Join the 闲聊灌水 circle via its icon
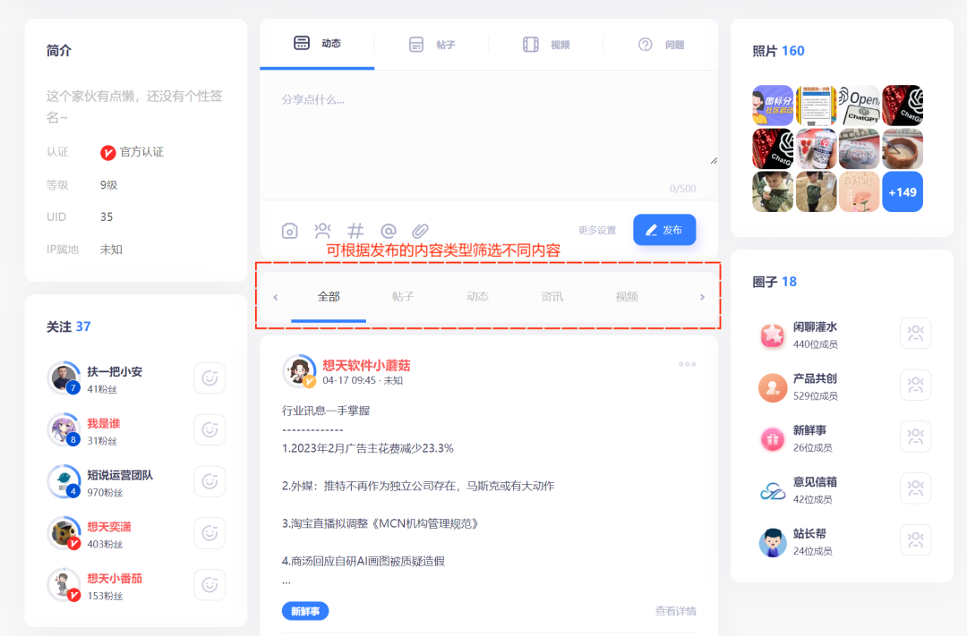The height and width of the screenshot is (636, 967). [x=915, y=333]
